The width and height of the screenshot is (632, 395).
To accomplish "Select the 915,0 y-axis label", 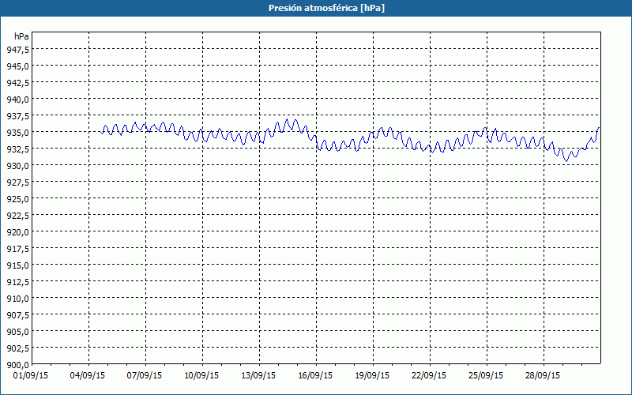I will click(x=17, y=265).
